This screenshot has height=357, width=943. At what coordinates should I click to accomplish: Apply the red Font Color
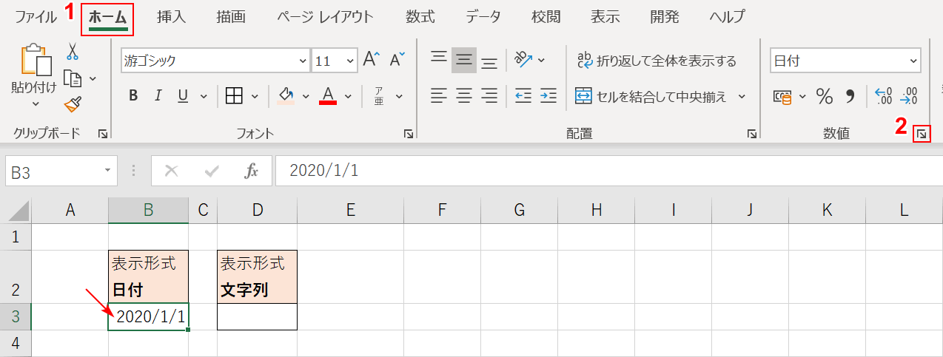(328, 95)
